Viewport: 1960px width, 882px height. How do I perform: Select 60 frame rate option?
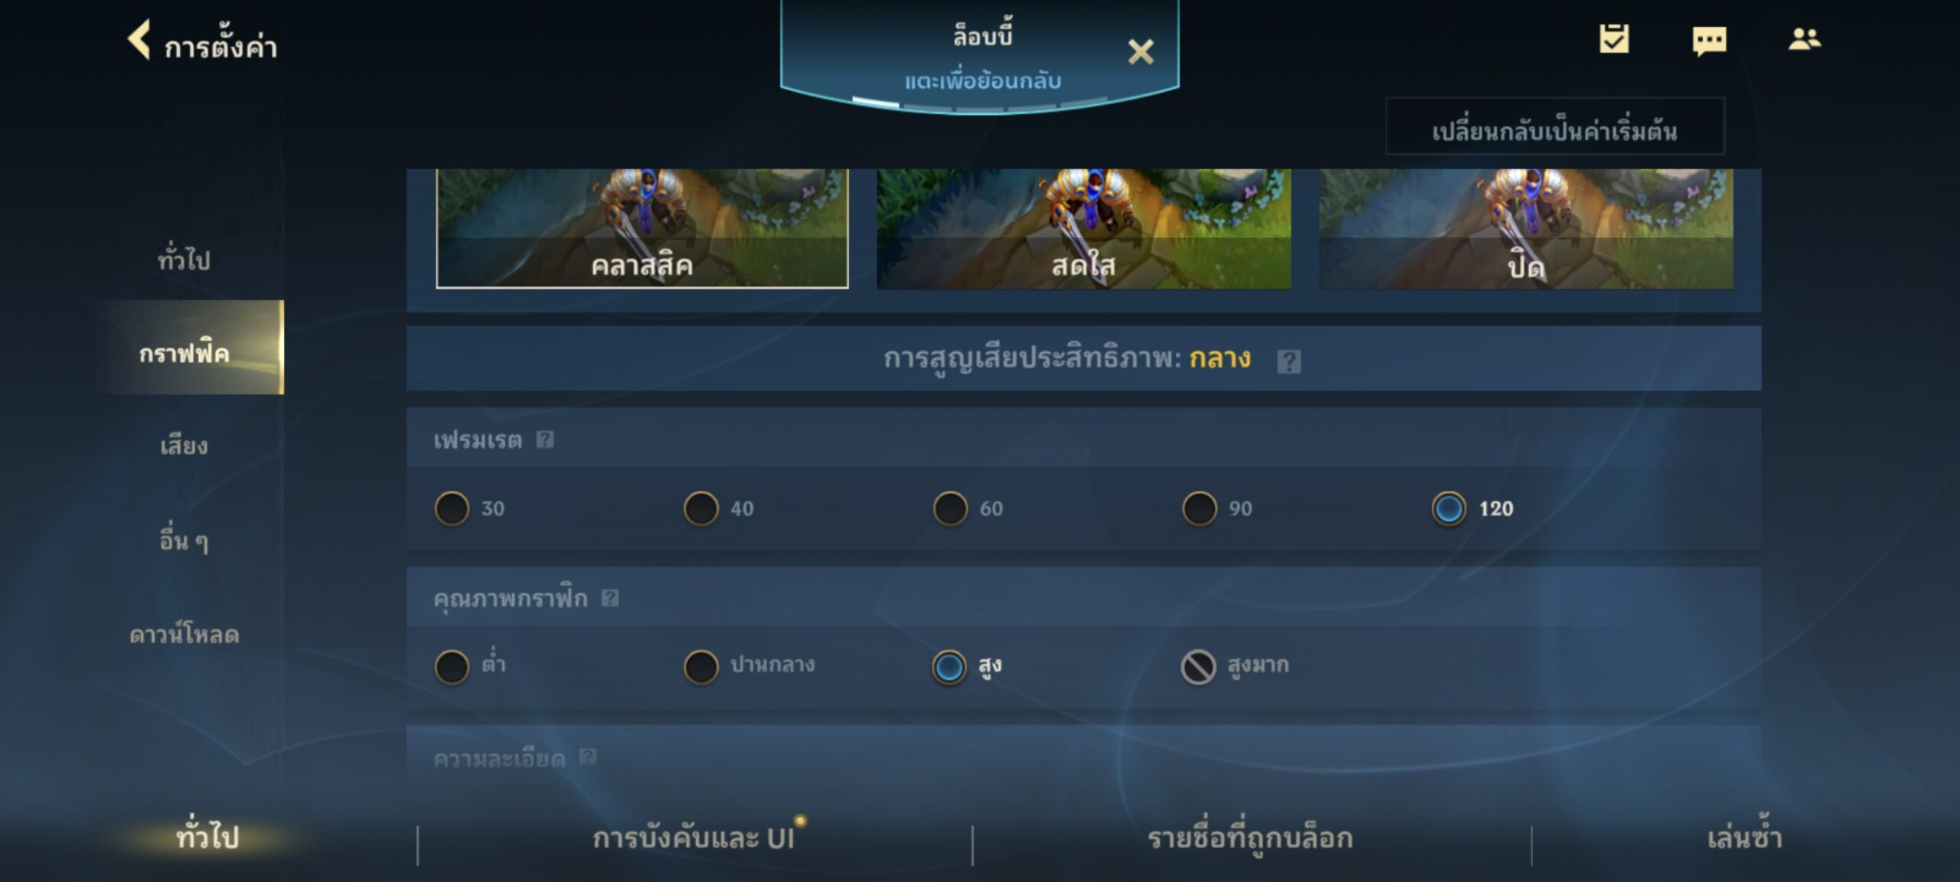950,508
